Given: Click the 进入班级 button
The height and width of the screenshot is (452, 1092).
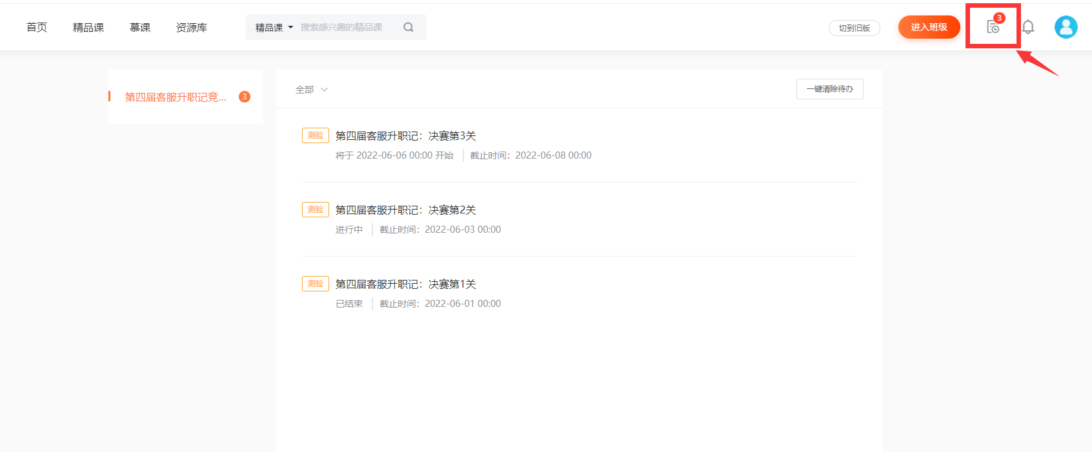Looking at the screenshot, I should pyautogui.click(x=929, y=27).
